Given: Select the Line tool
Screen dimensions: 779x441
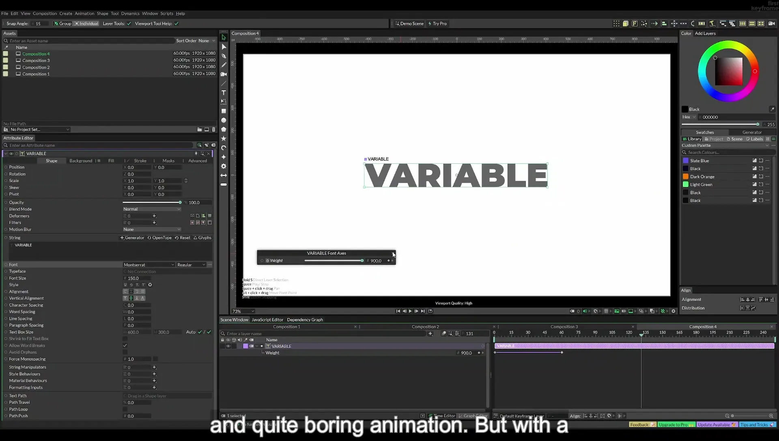Looking at the screenshot, I should (x=224, y=83).
